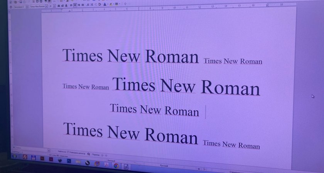Click the Russian language status bar field

tap(164, 165)
